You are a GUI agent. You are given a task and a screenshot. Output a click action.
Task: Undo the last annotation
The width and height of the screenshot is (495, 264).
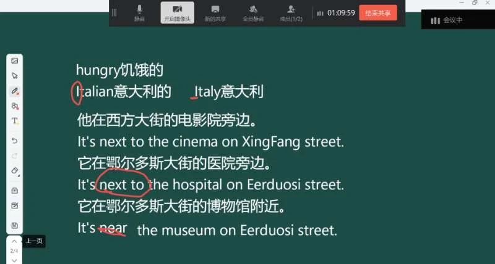pyautogui.click(x=15, y=141)
